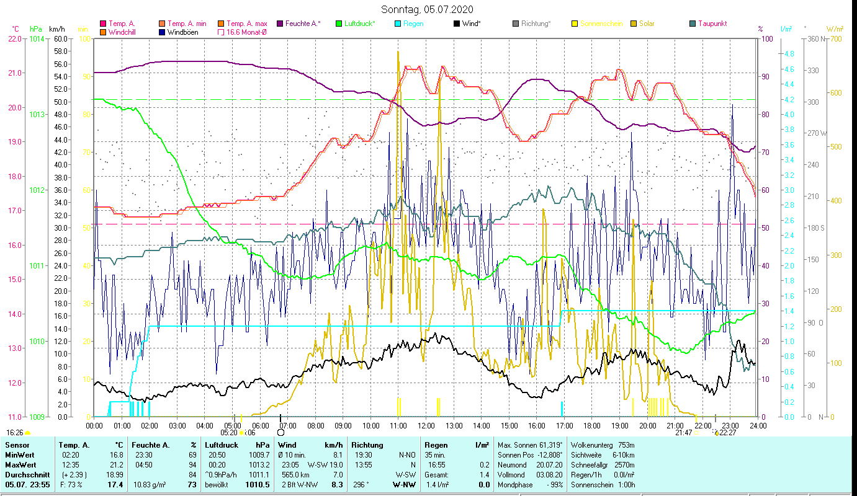Click the current temperature value "17.4"
This screenshot has width=857, height=496.
pyautogui.click(x=115, y=485)
